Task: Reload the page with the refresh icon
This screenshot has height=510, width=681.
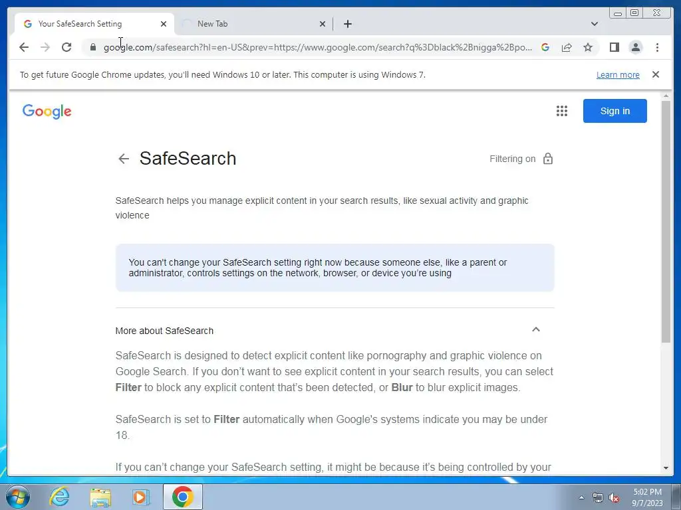Action: click(x=67, y=47)
